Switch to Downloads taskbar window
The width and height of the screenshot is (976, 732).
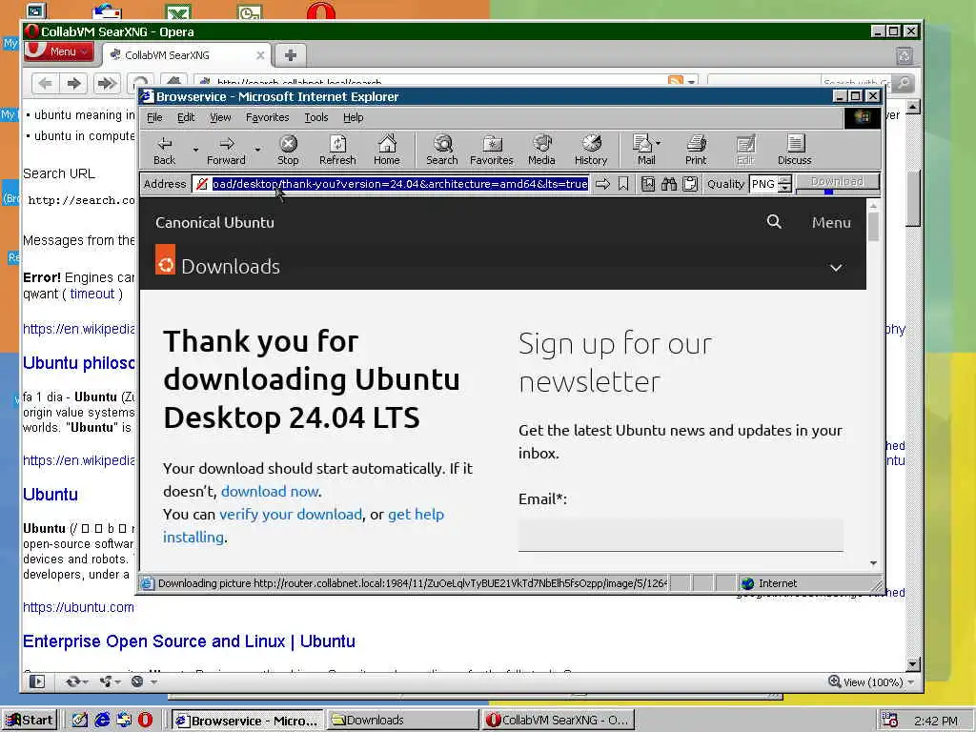click(x=403, y=721)
